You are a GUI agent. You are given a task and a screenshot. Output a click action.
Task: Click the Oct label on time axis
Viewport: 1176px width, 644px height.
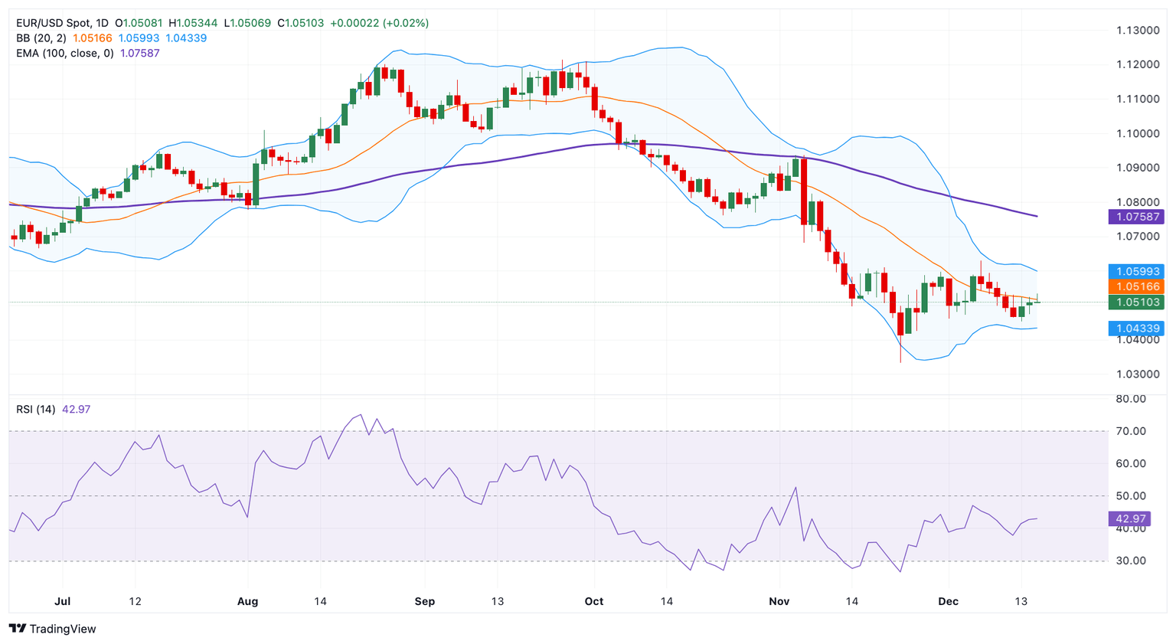594,601
